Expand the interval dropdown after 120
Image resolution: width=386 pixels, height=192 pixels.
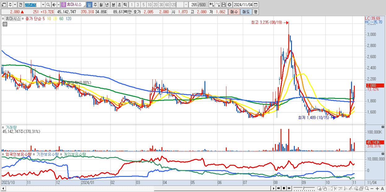click(x=186, y=5)
